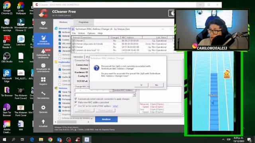Uncheck Volcados under Sistema in CCleaner
This screenshot has height=143, width=255.
tap(60, 103)
